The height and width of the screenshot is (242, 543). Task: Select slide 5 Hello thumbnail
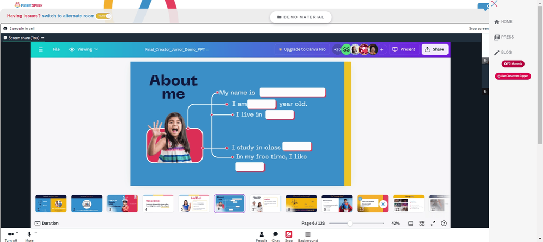point(194,203)
